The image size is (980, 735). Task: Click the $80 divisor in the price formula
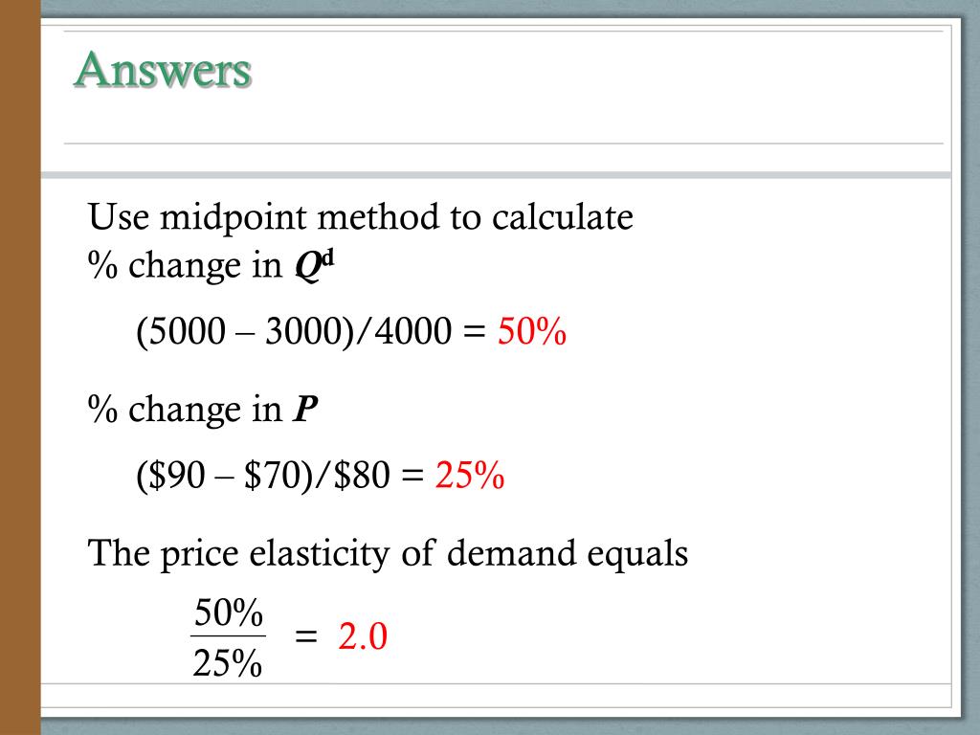pyautogui.click(x=363, y=475)
